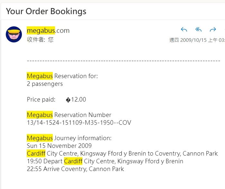225x189 pixels.
Task: Click highlighted Cardiff in the route line
Action: [36, 153]
